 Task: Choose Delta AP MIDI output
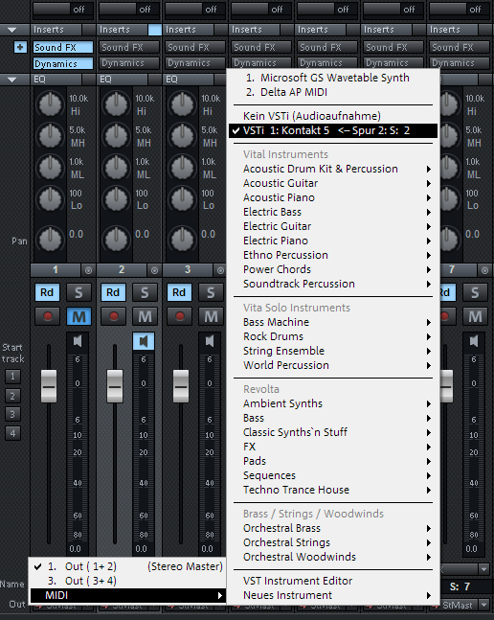(333, 92)
